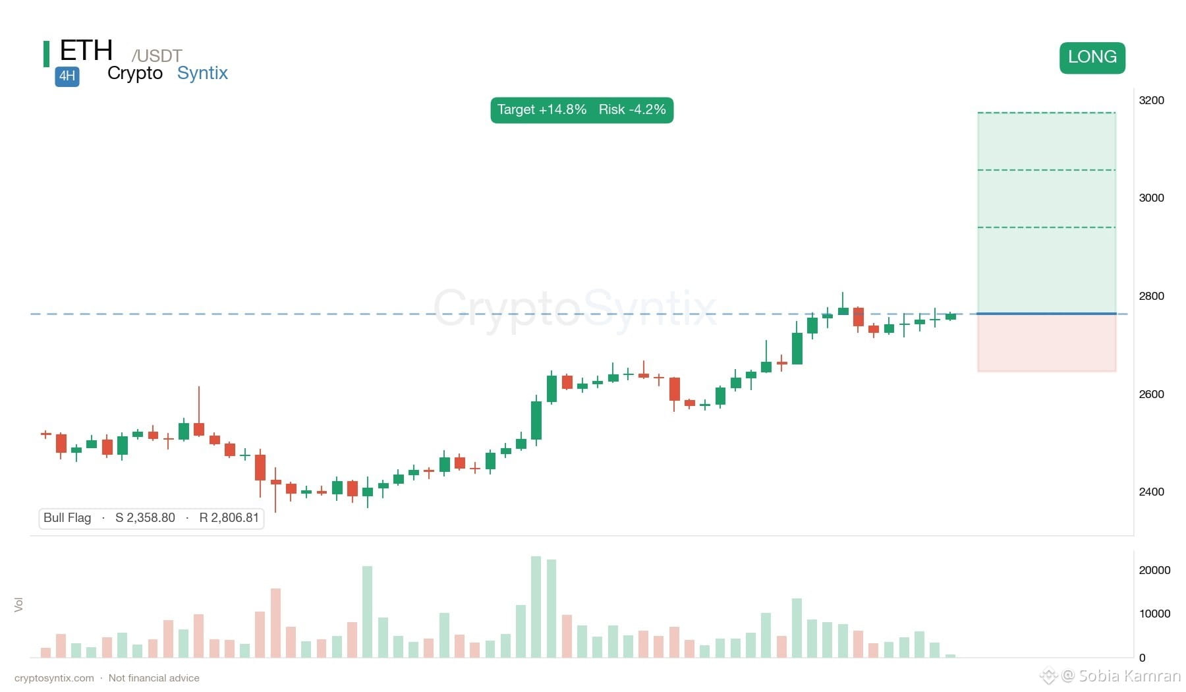The height and width of the screenshot is (692, 1186).
Task: Click the green profit target zone
Action: pos(1046,213)
